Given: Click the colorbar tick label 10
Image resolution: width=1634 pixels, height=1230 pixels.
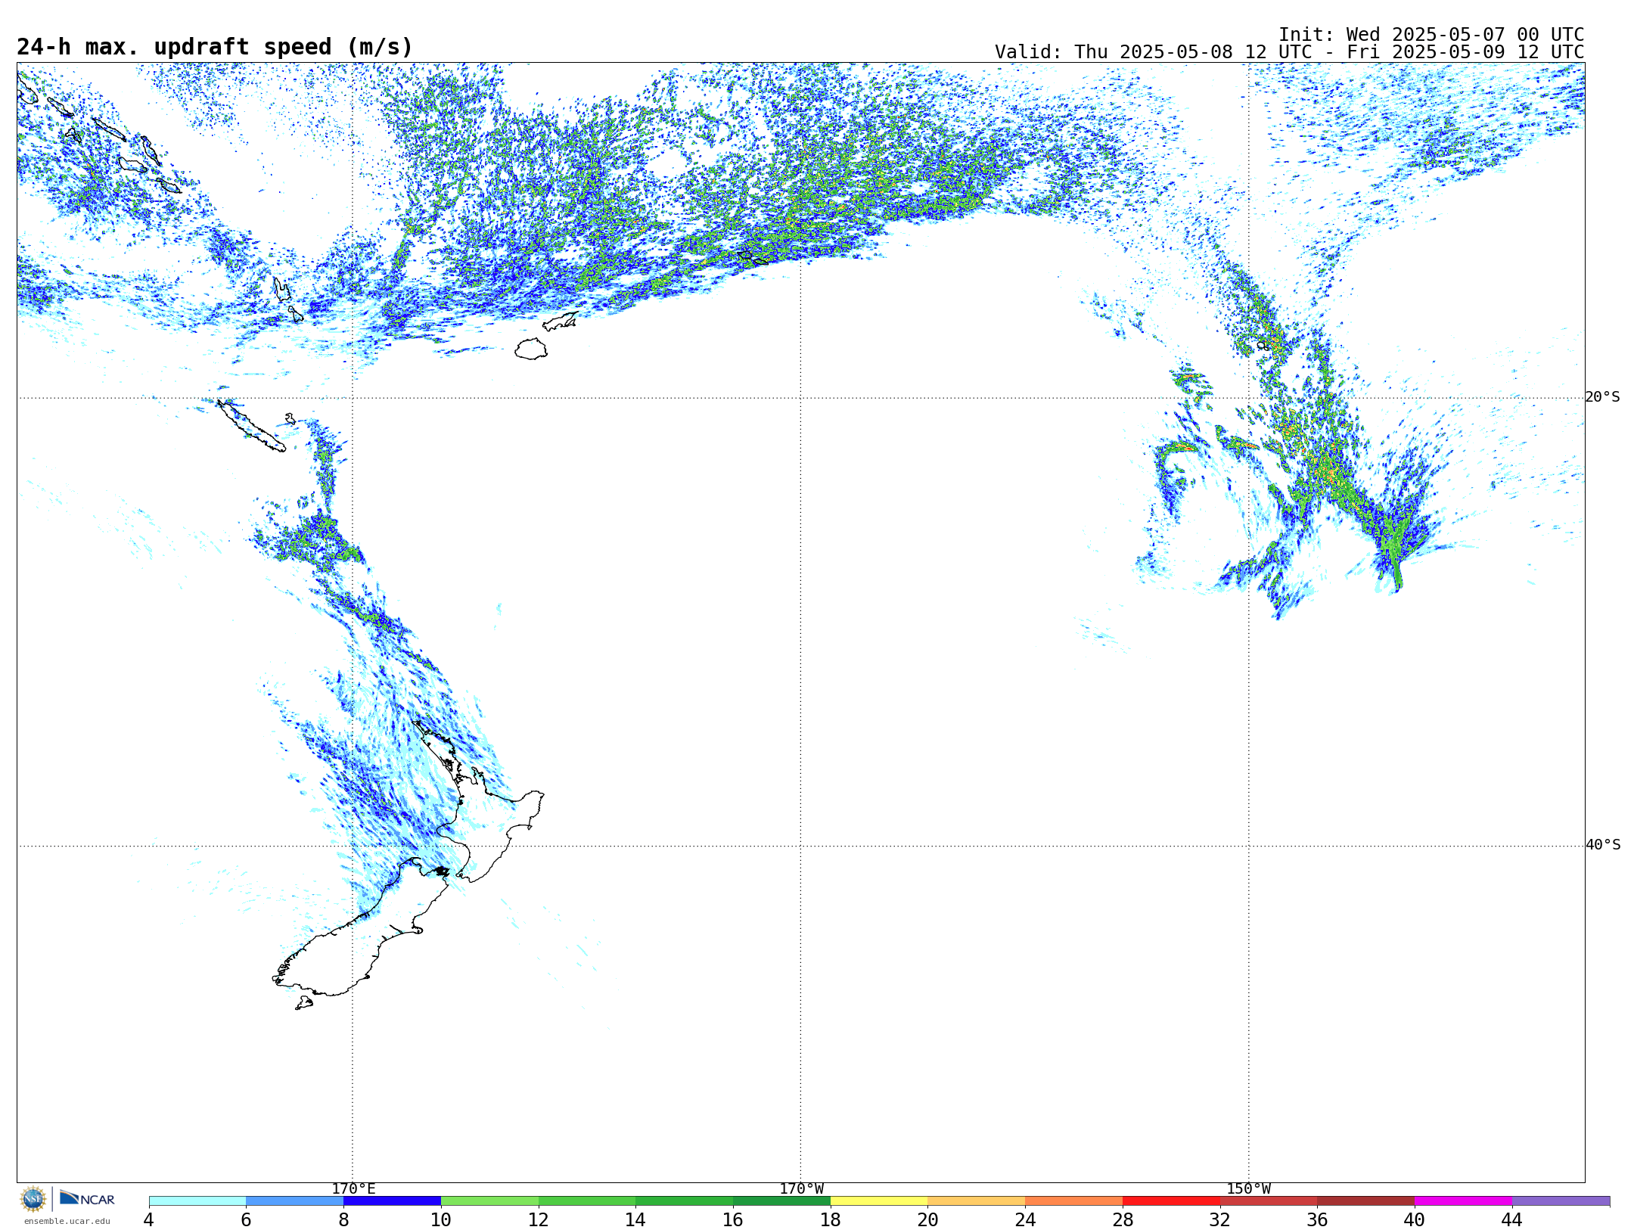Looking at the screenshot, I should pos(441,1219).
